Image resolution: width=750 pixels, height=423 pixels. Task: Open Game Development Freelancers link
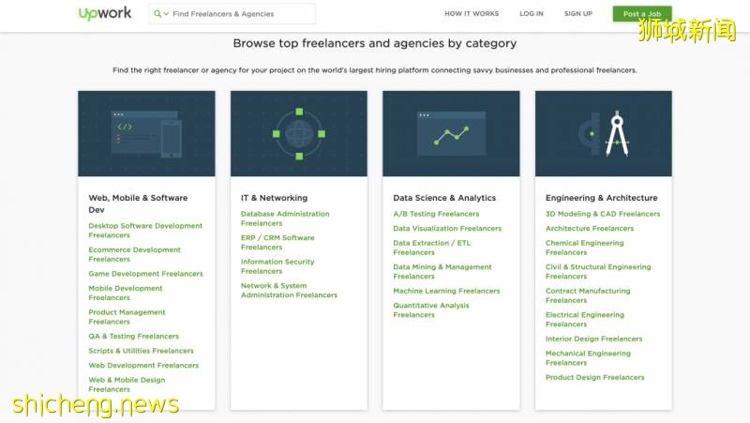point(145,274)
